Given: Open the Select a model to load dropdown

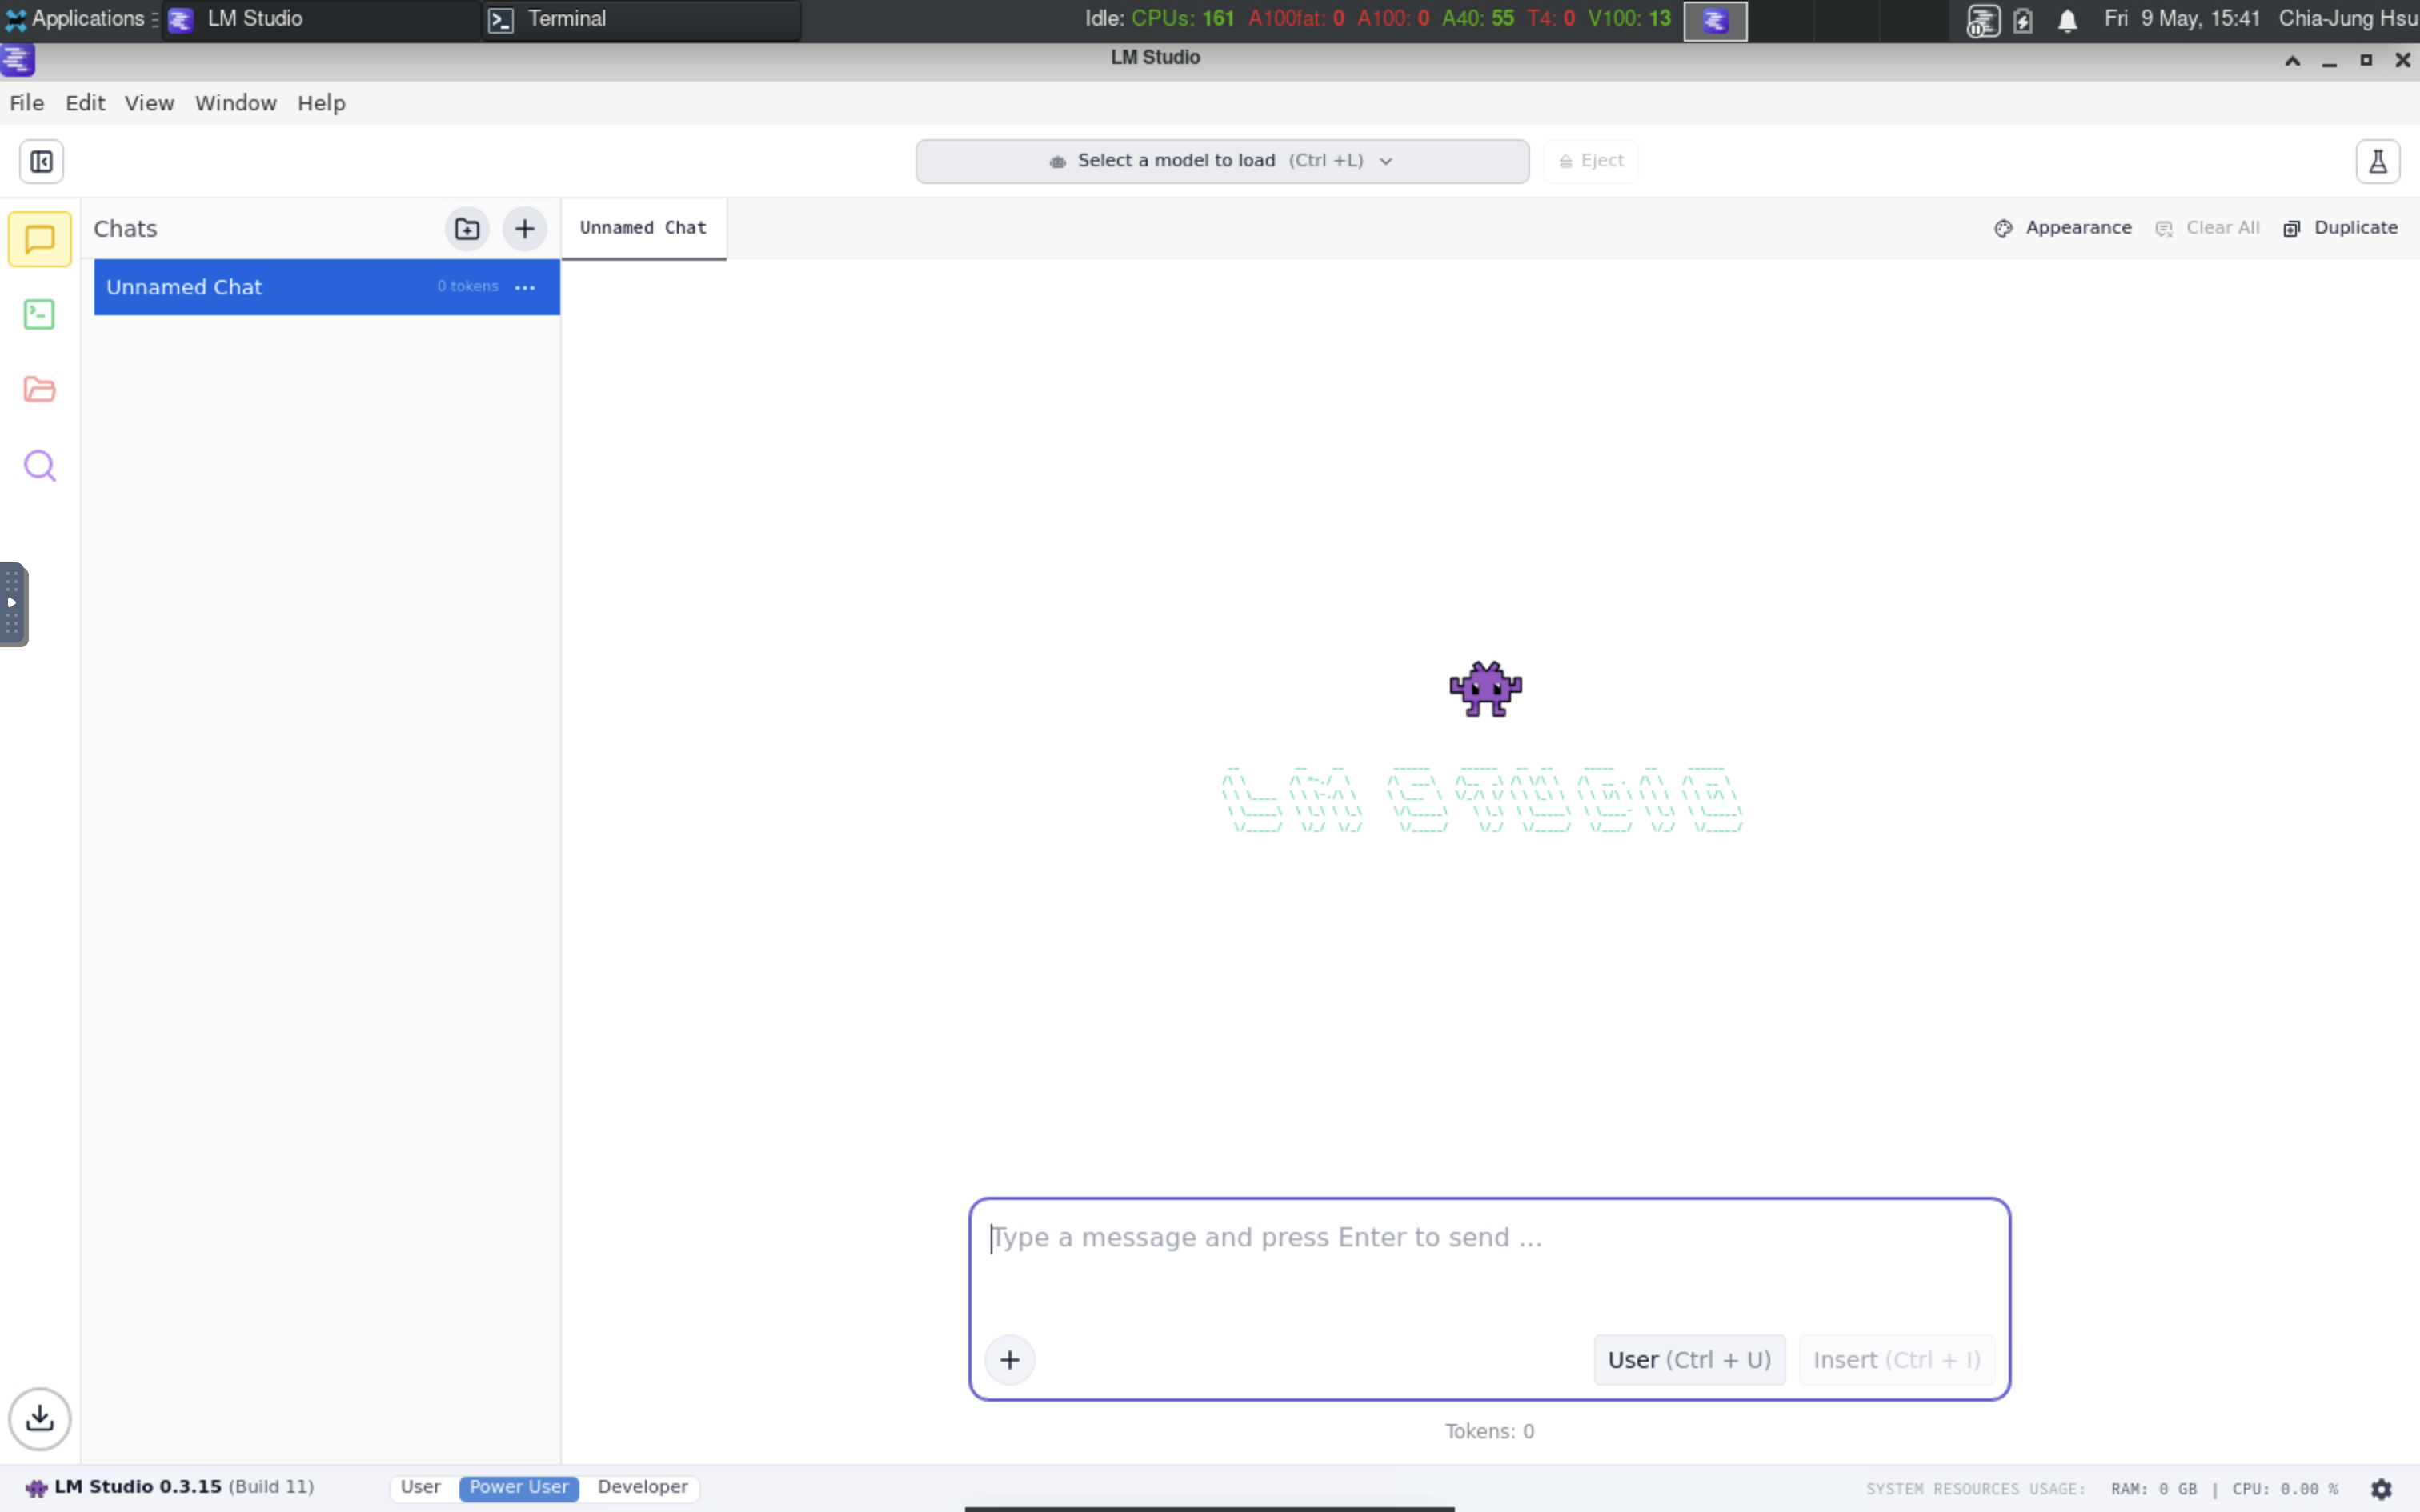Looking at the screenshot, I should [x=1221, y=160].
